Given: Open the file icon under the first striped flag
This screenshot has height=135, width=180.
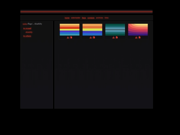Looking at the screenshot, I should [x=71, y=37].
